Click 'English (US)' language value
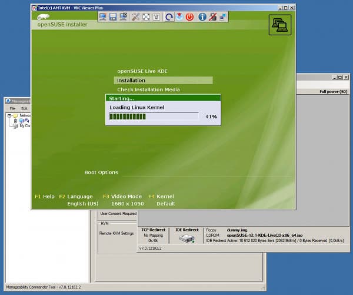This screenshot has width=353, height=295. 83,204
